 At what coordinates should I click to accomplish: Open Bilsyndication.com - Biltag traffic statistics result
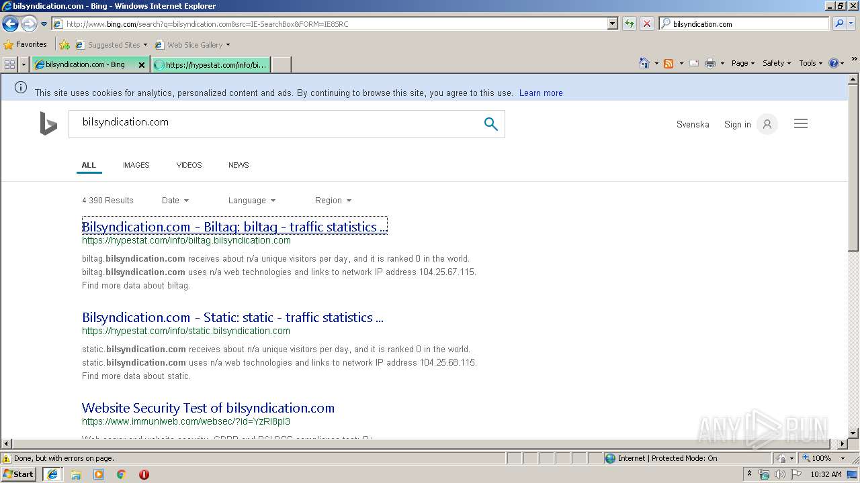(234, 227)
